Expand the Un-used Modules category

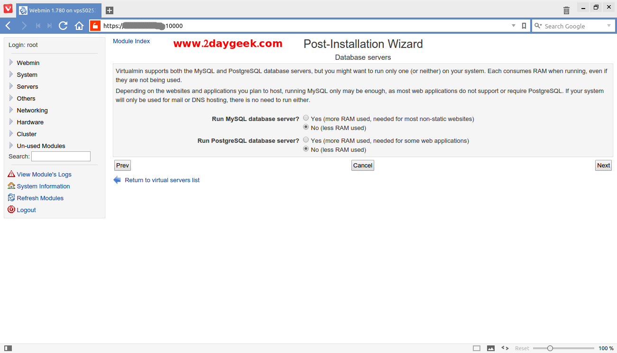pyautogui.click(x=11, y=145)
